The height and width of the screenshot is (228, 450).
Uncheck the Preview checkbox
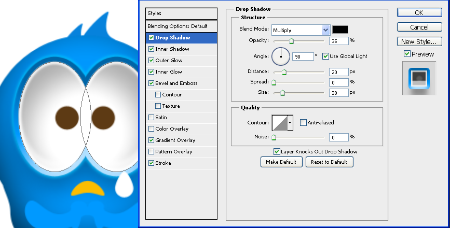click(407, 54)
